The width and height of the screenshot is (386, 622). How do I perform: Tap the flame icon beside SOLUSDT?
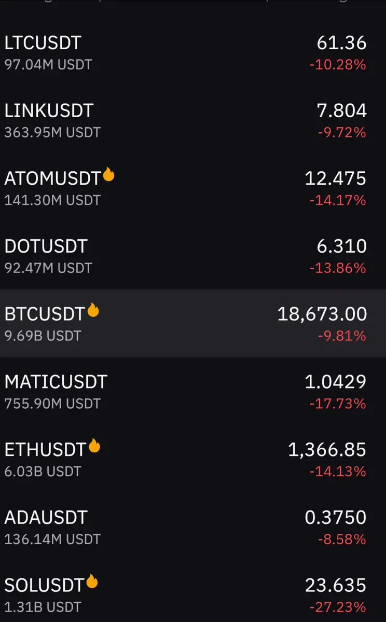tap(92, 581)
